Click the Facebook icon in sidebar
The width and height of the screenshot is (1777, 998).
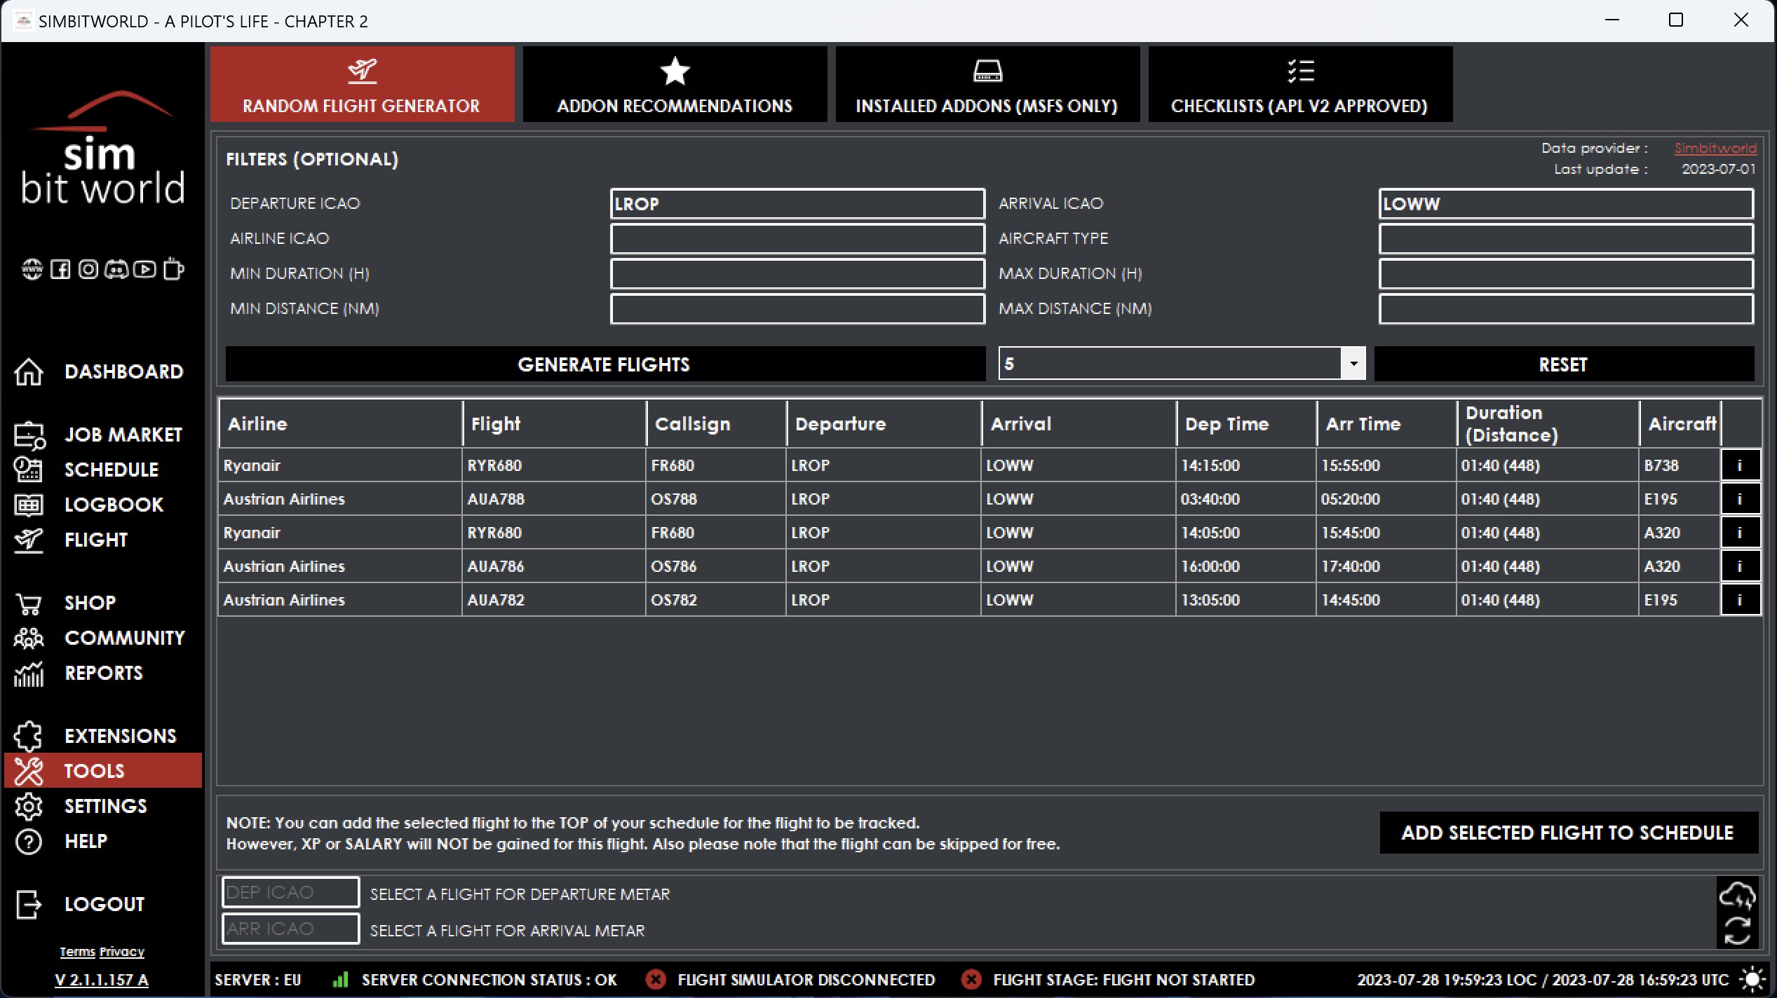(x=60, y=269)
